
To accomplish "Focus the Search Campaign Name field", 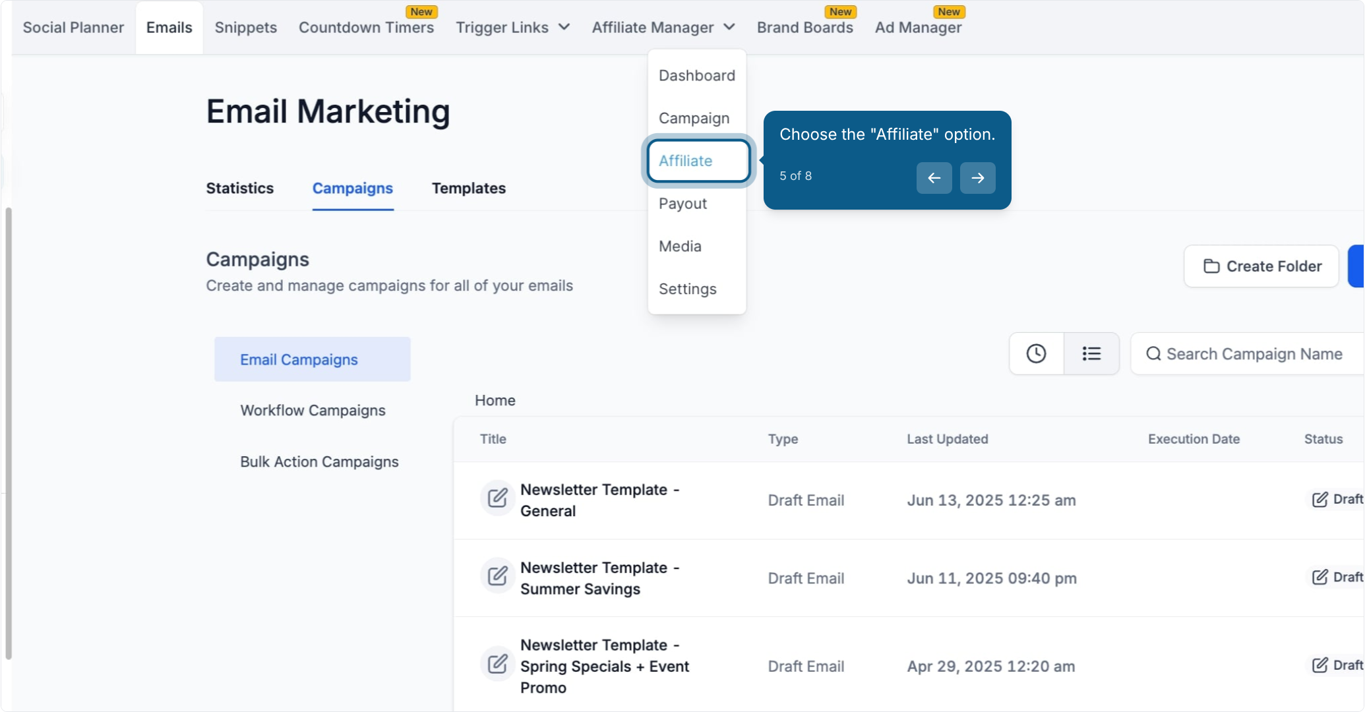I will (x=1248, y=354).
